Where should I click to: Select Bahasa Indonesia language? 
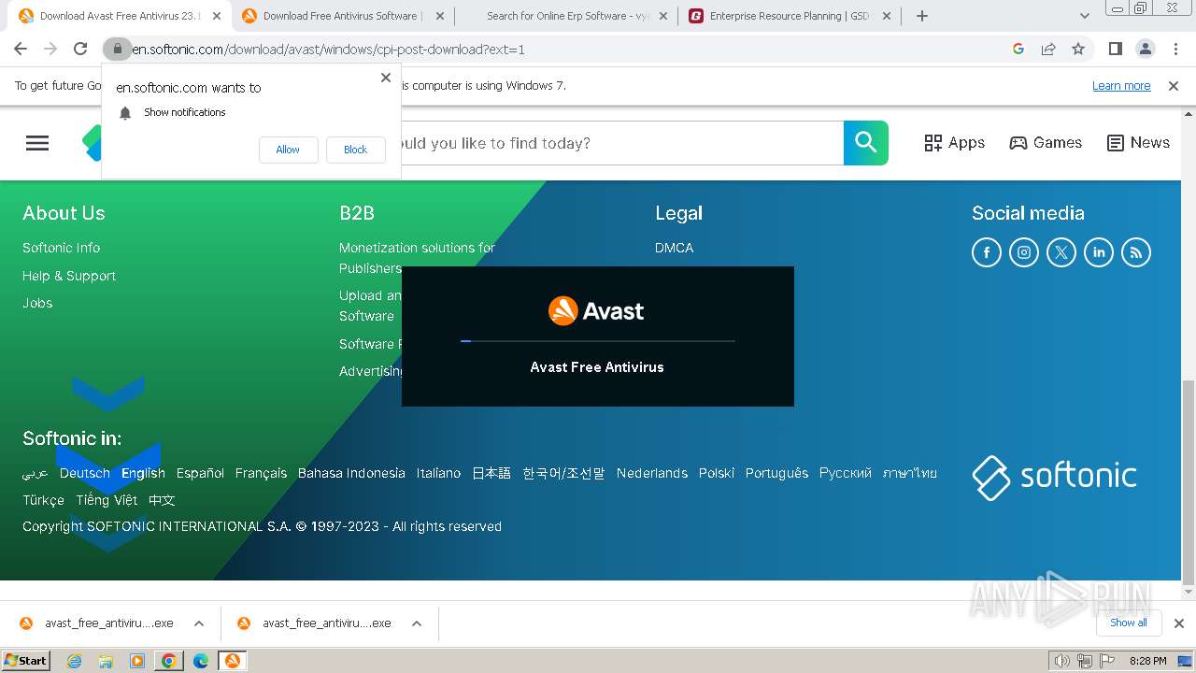pos(351,473)
